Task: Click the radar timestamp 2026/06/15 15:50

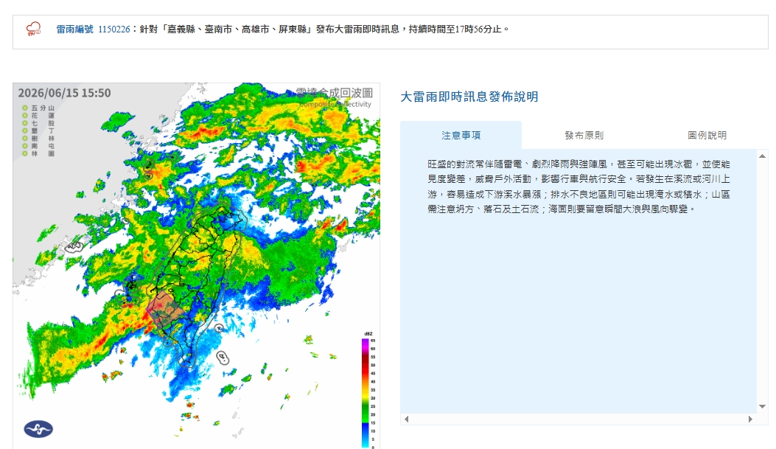Action: (64, 93)
